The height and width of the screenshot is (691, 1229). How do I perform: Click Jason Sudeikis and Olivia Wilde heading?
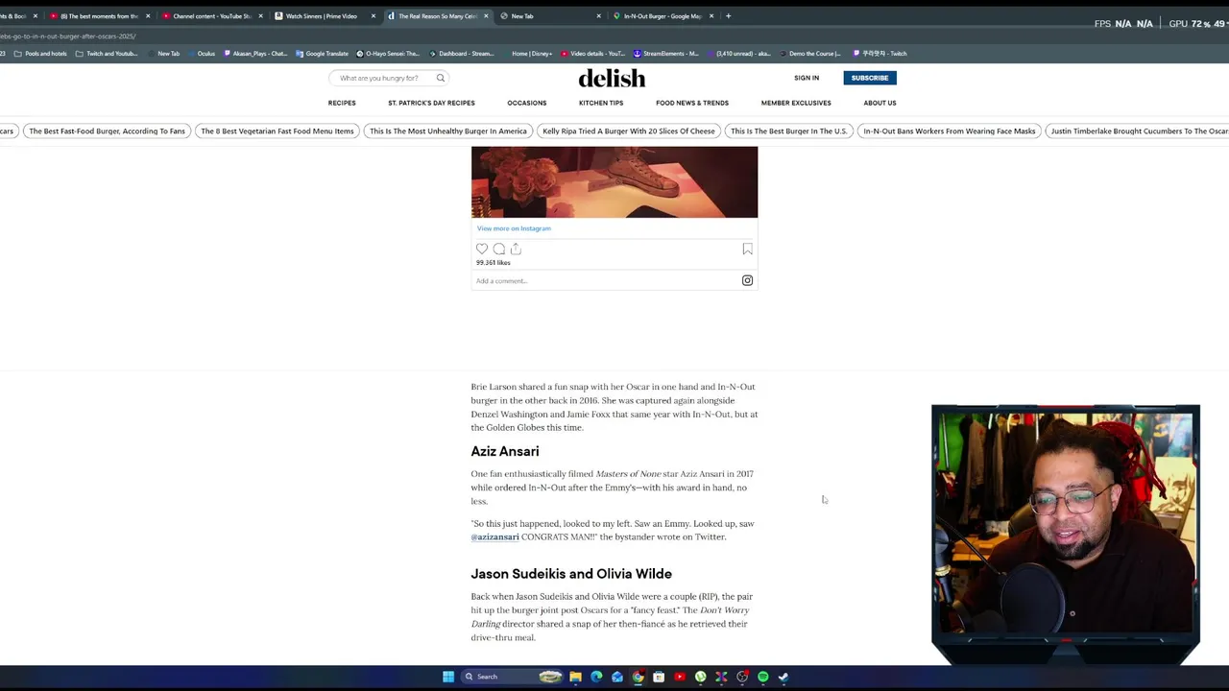pos(571,574)
